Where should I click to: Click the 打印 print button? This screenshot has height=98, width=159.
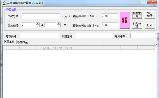click(x=150, y=25)
